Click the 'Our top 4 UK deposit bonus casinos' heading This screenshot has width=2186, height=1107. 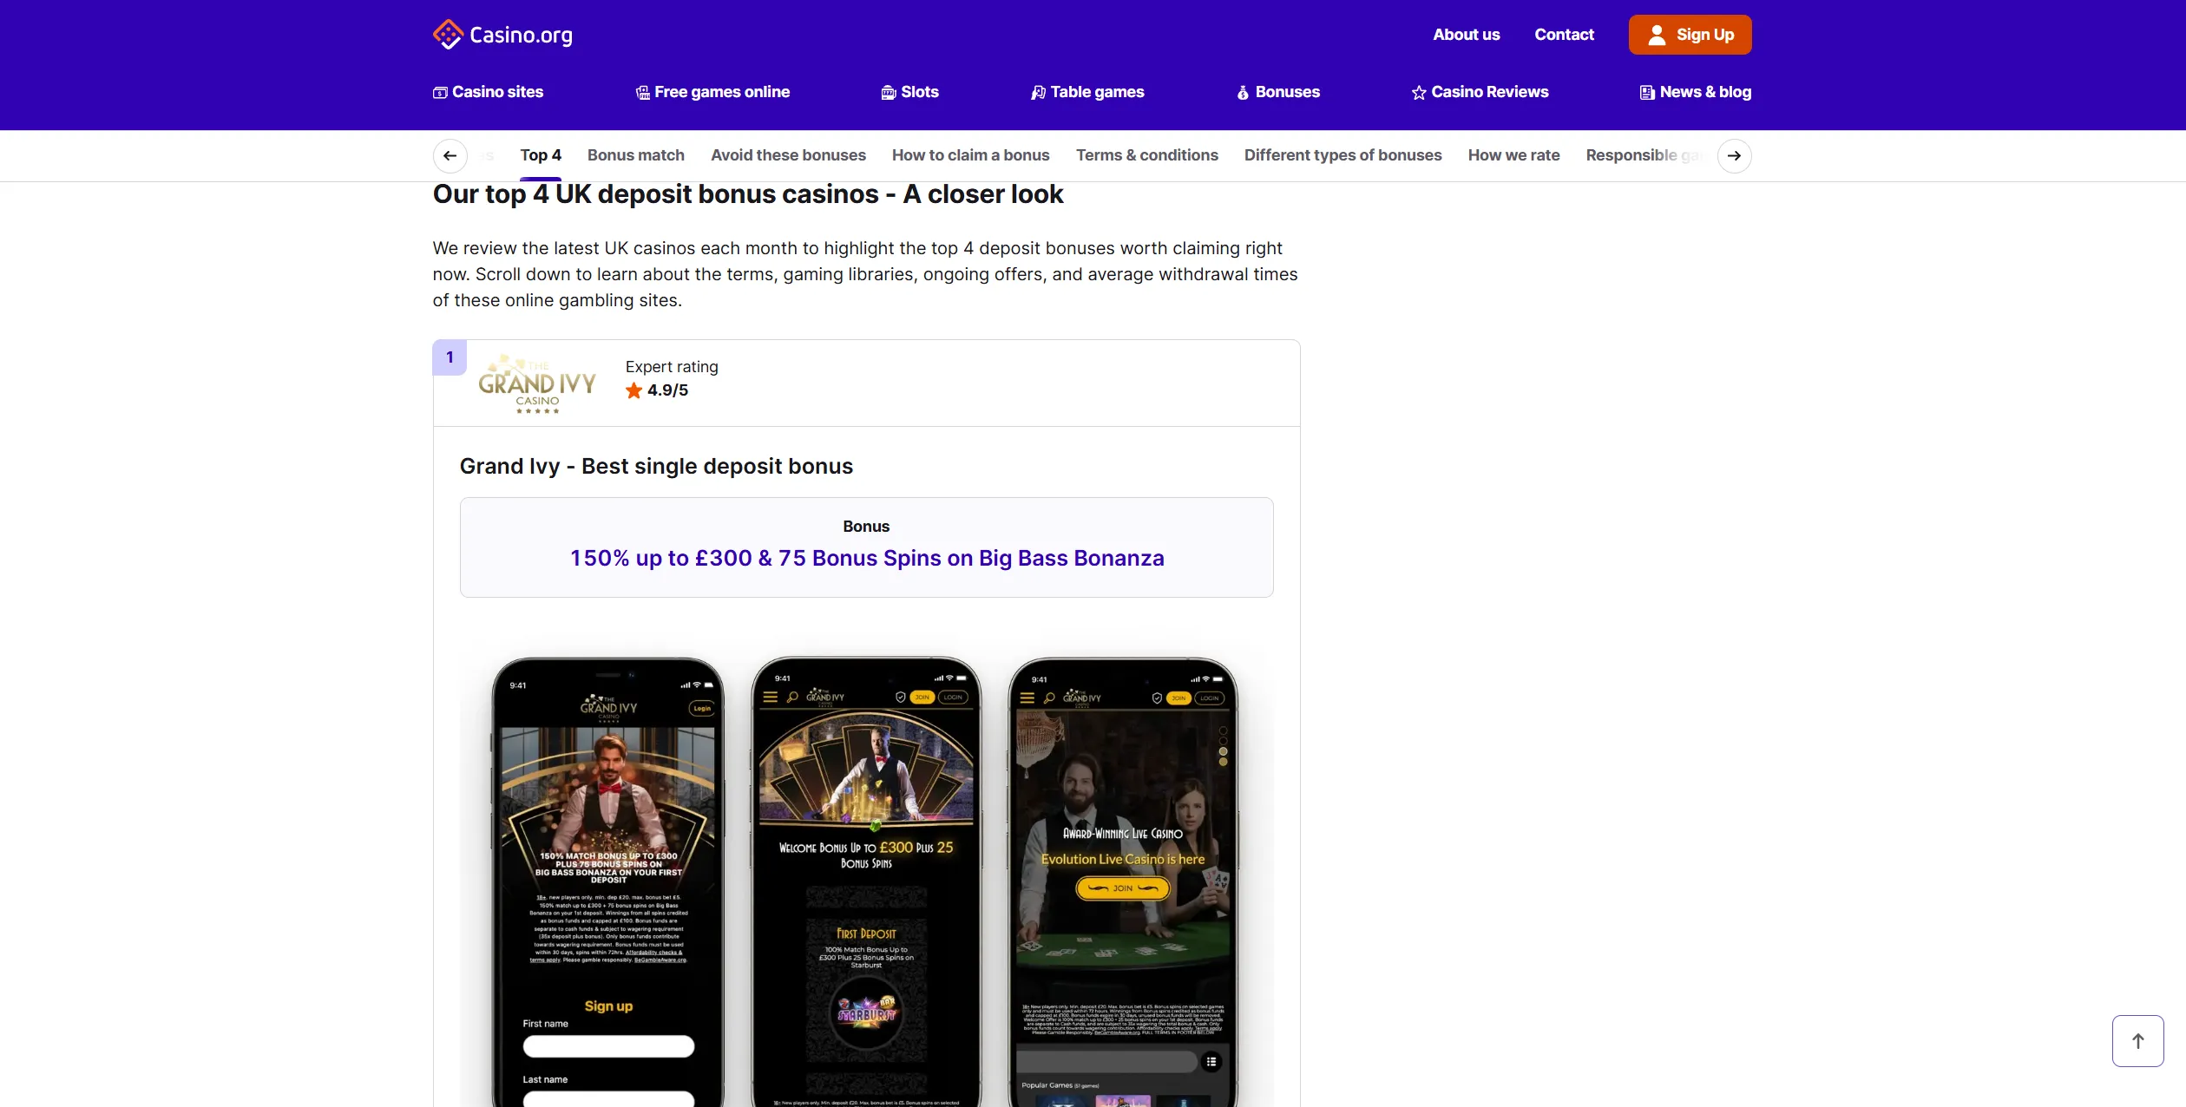[747, 194]
